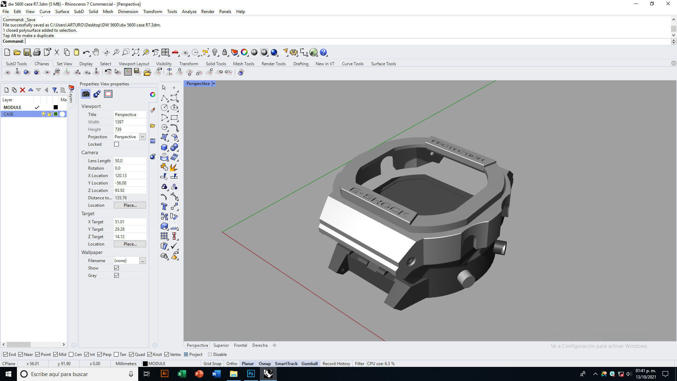The width and height of the screenshot is (677, 381).
Task: Switch to the Derecha viewport tab
Action: coord(260,345)
